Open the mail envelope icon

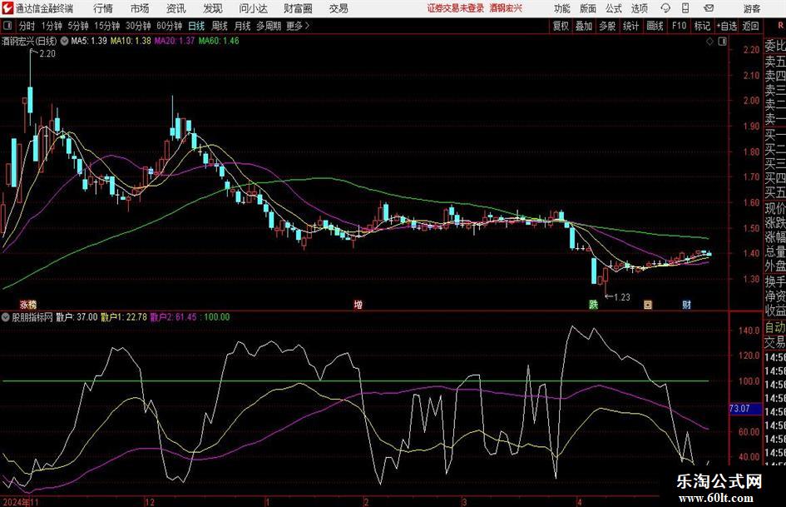pos(709,8)
